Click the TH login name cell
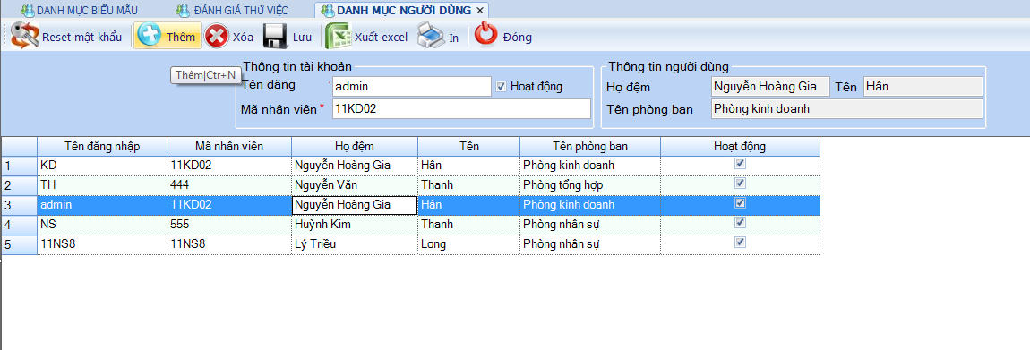1030x350 pixels. (102, 185)
